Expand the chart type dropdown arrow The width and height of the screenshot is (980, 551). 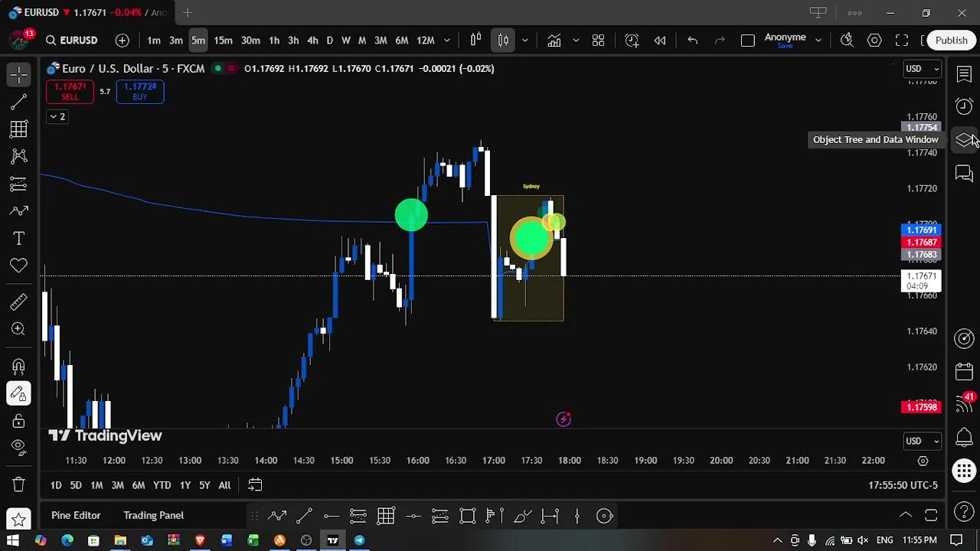[x=524, y=40]
